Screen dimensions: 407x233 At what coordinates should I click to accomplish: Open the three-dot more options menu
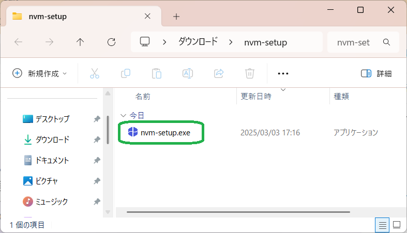283,73
